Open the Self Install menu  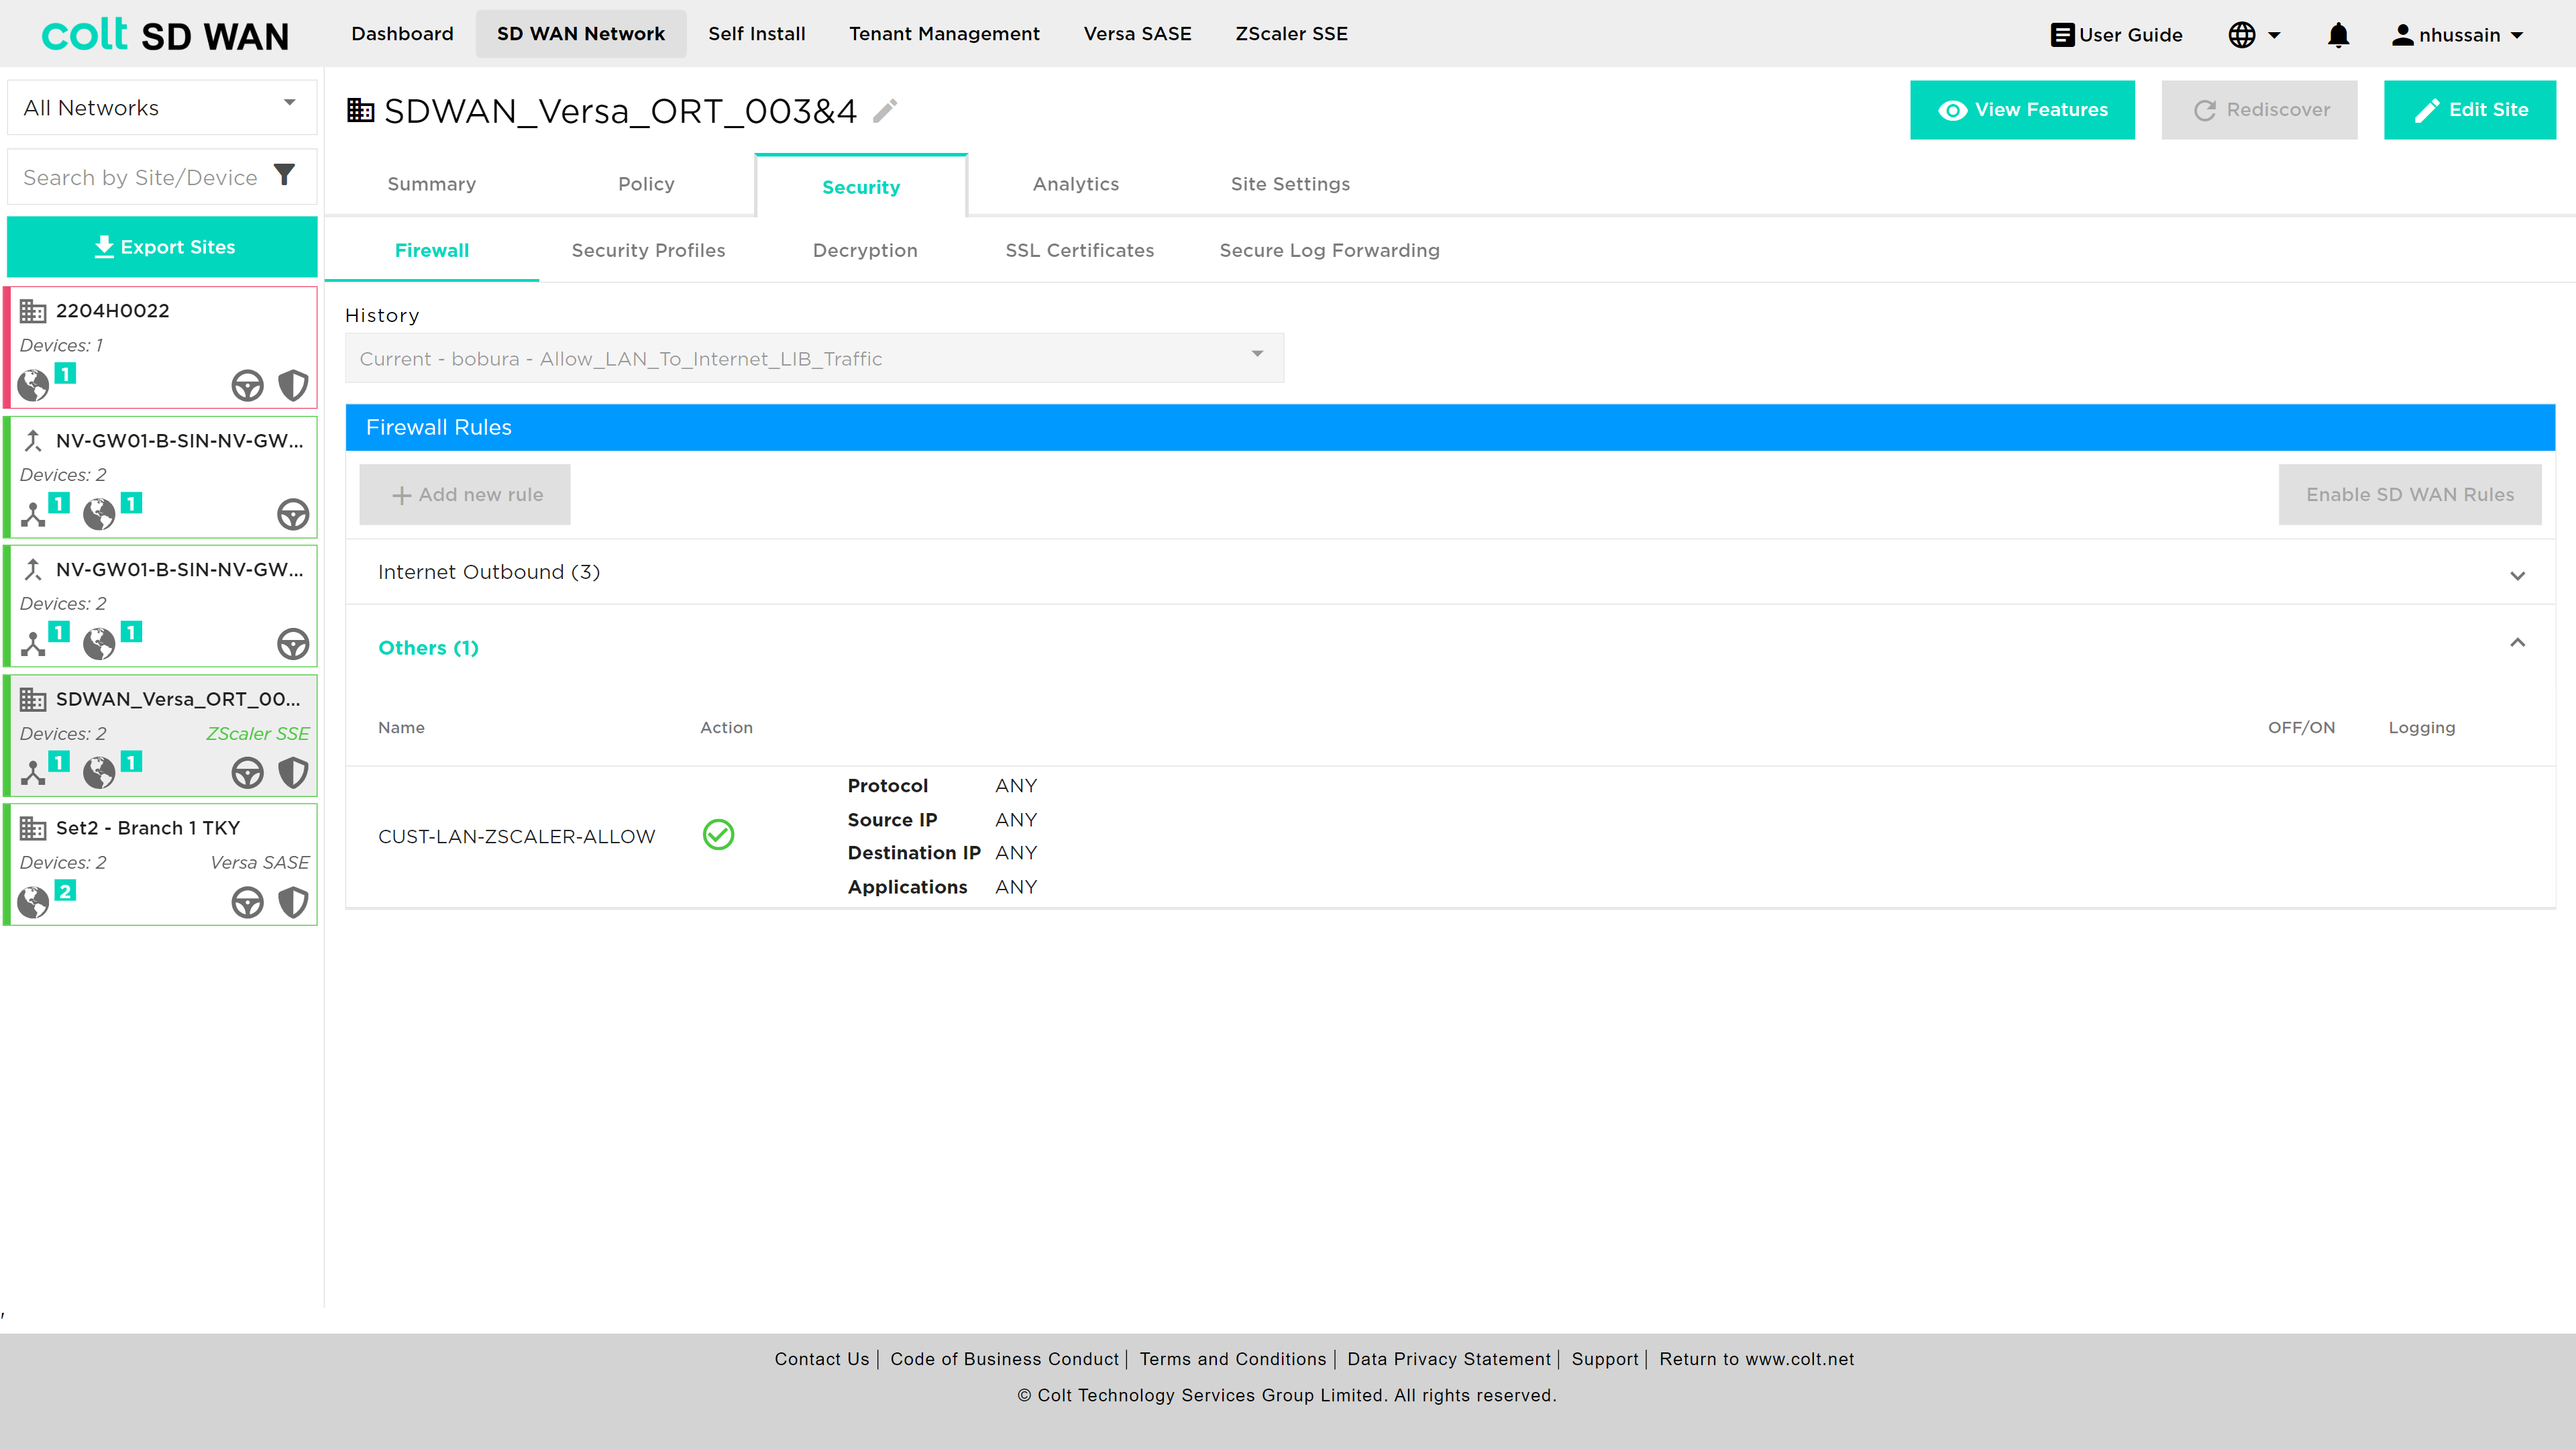click(x=757, y=34)
